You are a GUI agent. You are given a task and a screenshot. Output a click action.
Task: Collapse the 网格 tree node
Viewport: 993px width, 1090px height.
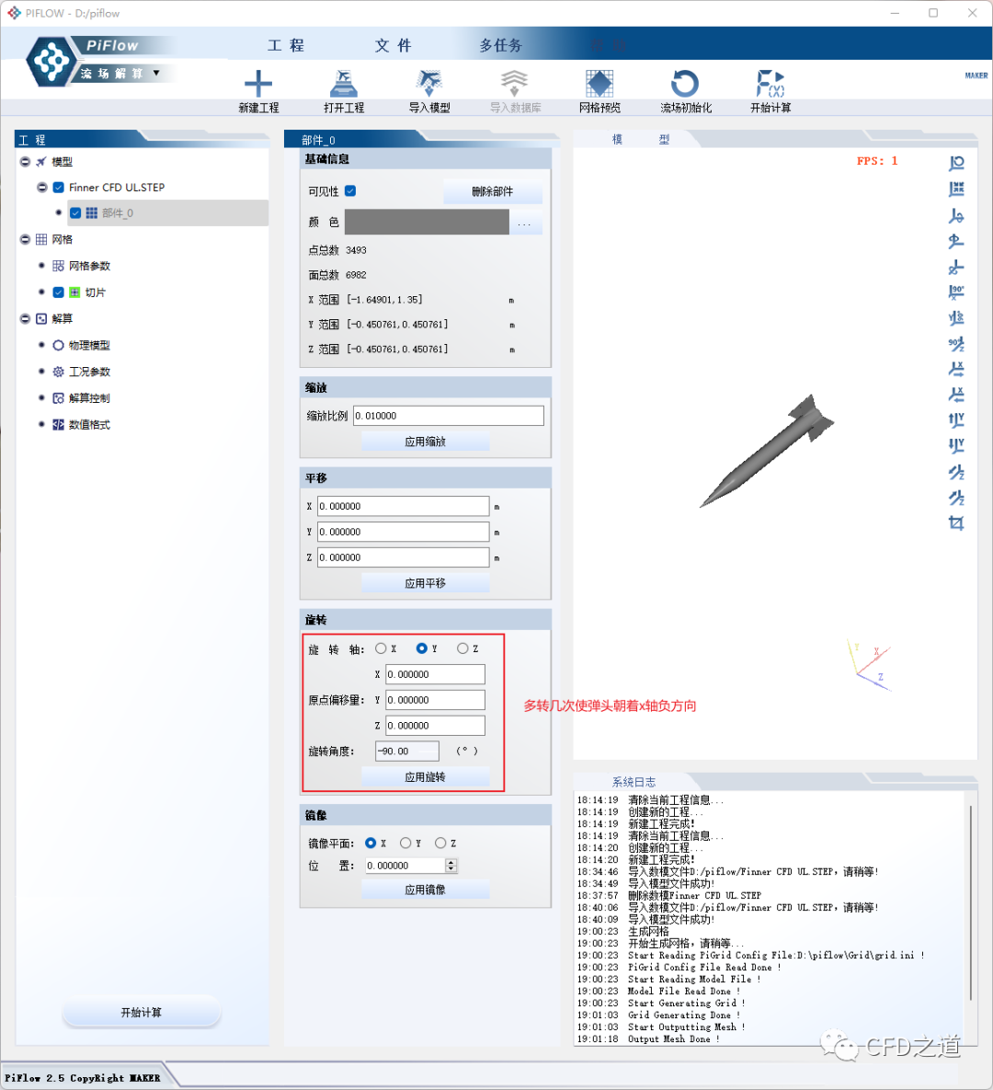[25, 239]
